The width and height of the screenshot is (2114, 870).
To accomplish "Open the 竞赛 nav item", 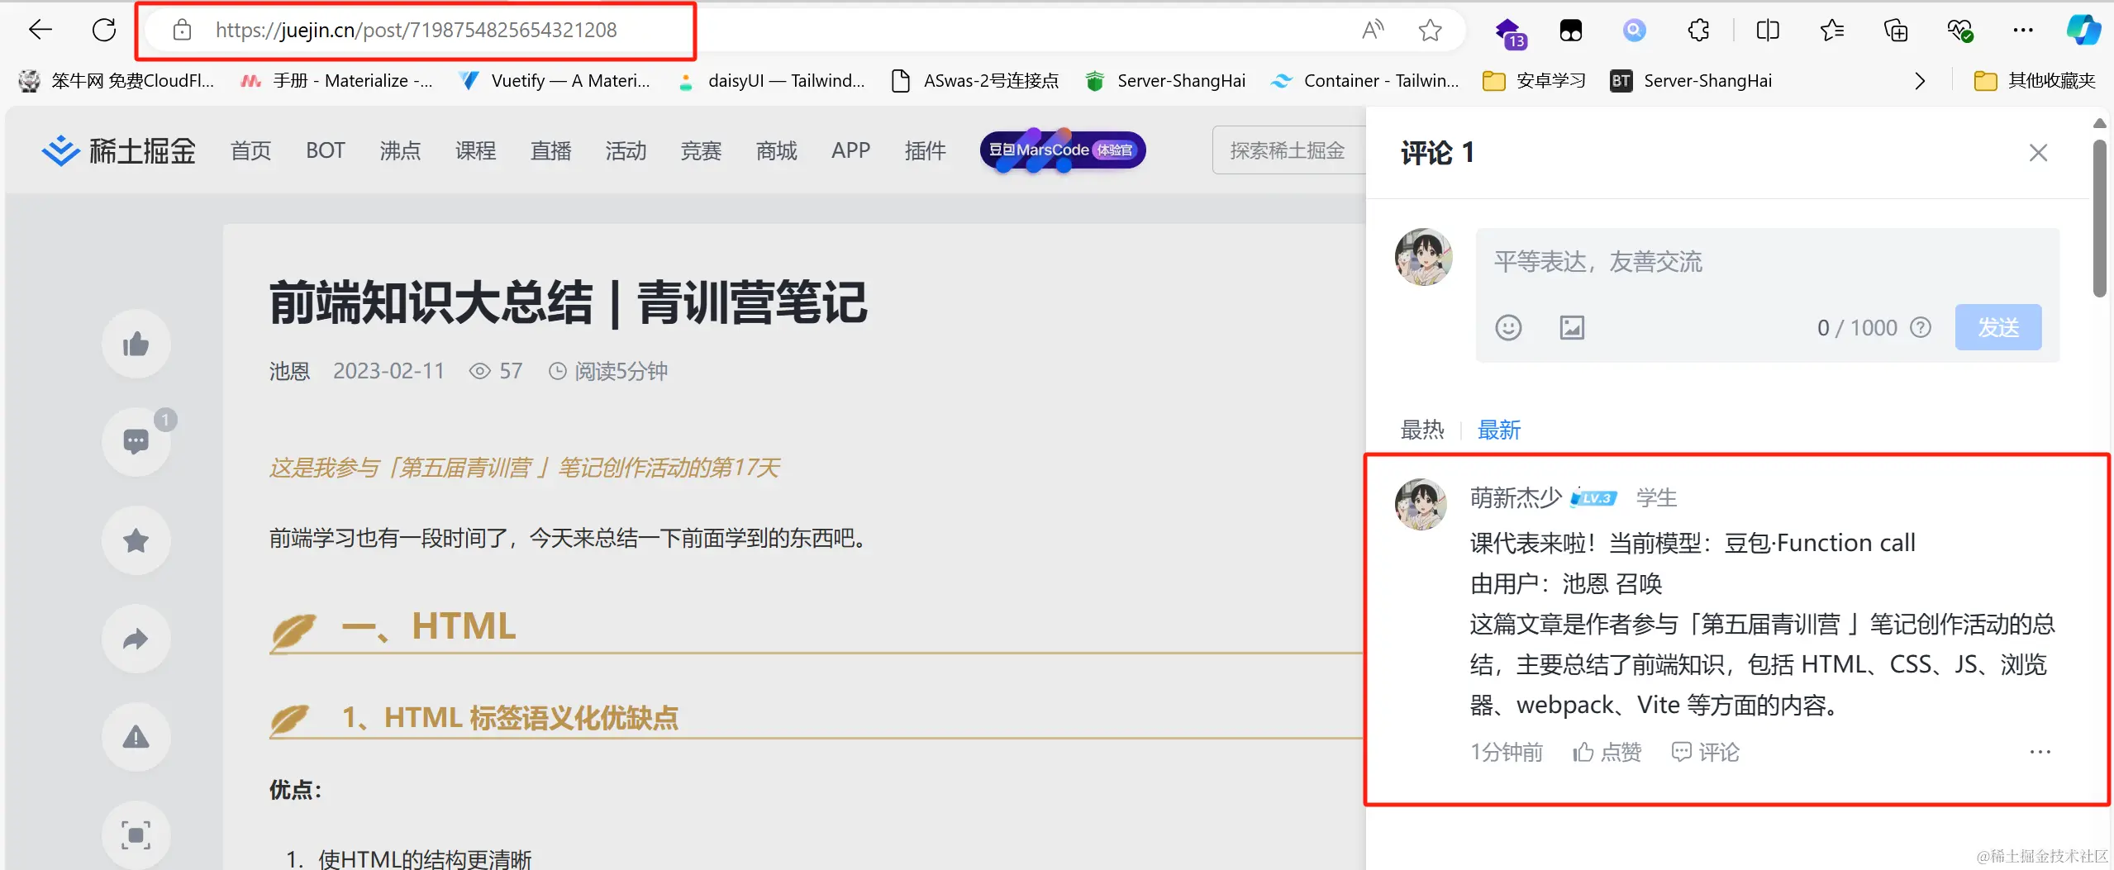I will (x=701, y=150).
